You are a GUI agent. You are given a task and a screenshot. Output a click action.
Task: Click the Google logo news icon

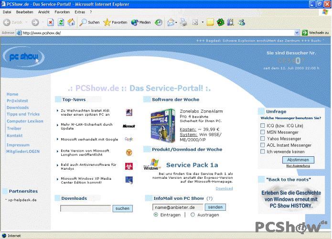point(129,139)
